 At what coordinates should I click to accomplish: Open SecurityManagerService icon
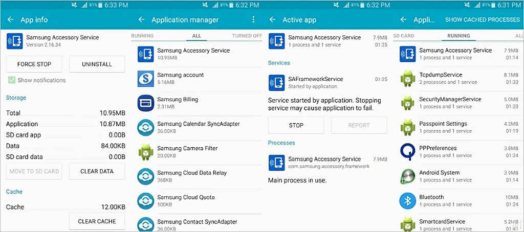click(x=408, y=103)
